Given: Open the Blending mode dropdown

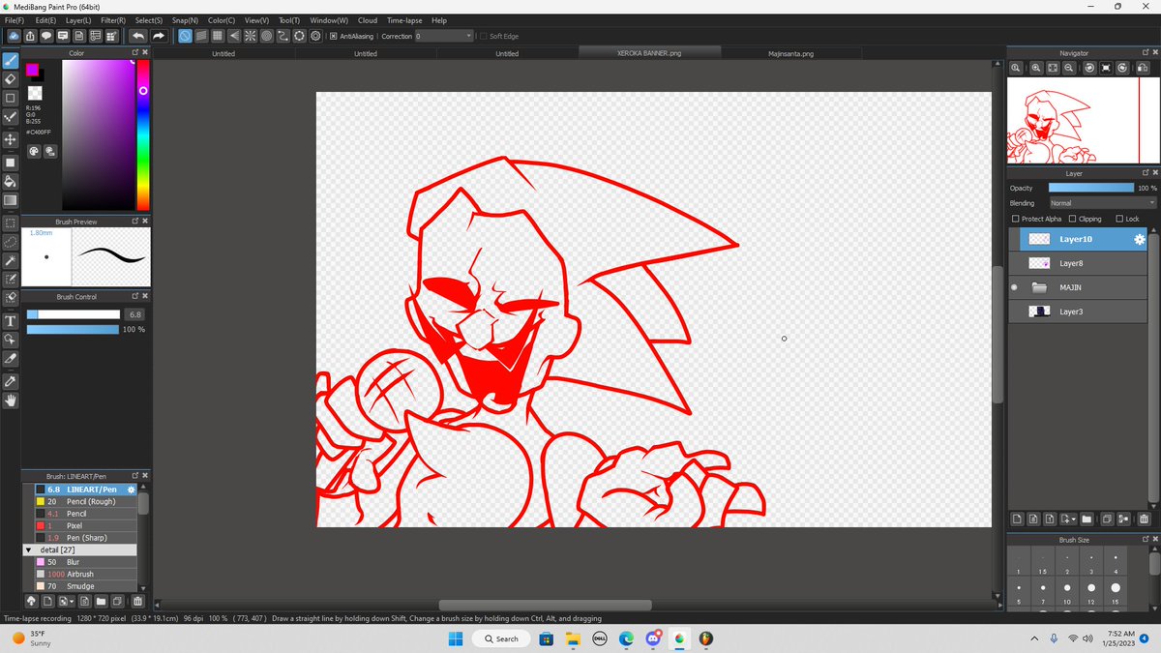Looking at the screenshot, I should [1103, 203].
